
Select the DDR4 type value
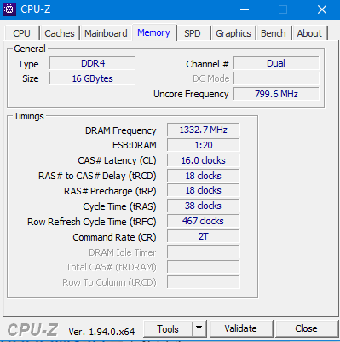pyautogui.click(x=92, y=63)
